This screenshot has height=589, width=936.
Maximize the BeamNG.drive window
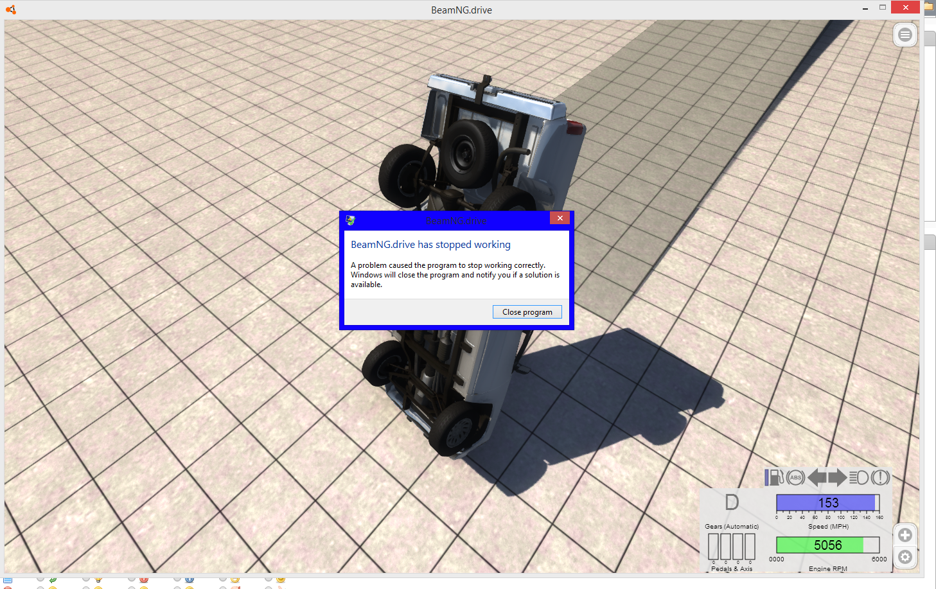pyautogui.click(x=883, y=8)
